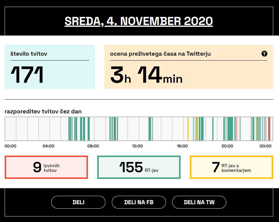The image size is (279, 222).
Task: Click the 12:00 timeline label
Action: click(137, 146)
